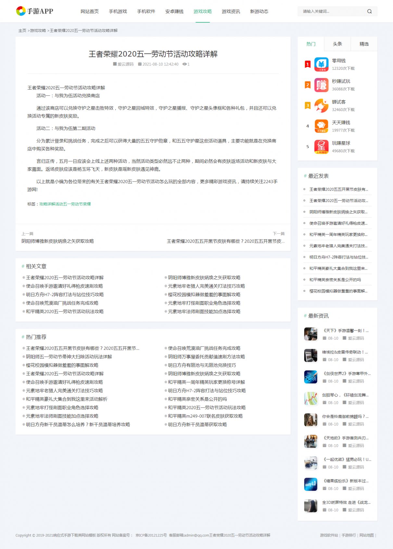The height and width of the screenshot is (549, 393).
Task: Open previous article 阴阳师博雅新皮肤炳焕之矢获取攻略
Action: (x=57, y=241)
